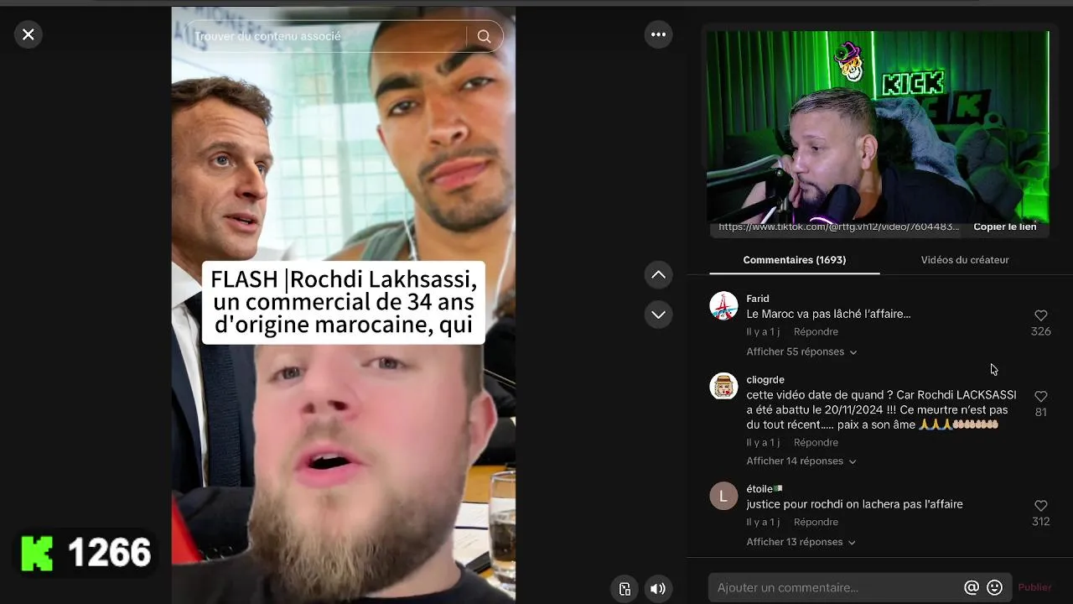This screenshot has width=1073, height=604.
Task: Click Copier le lien
Action: tap(1004, 226)
